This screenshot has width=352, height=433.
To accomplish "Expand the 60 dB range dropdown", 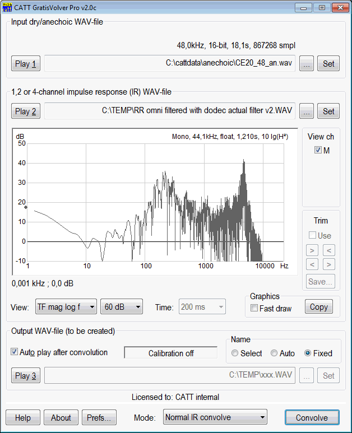I will point(121,307).
